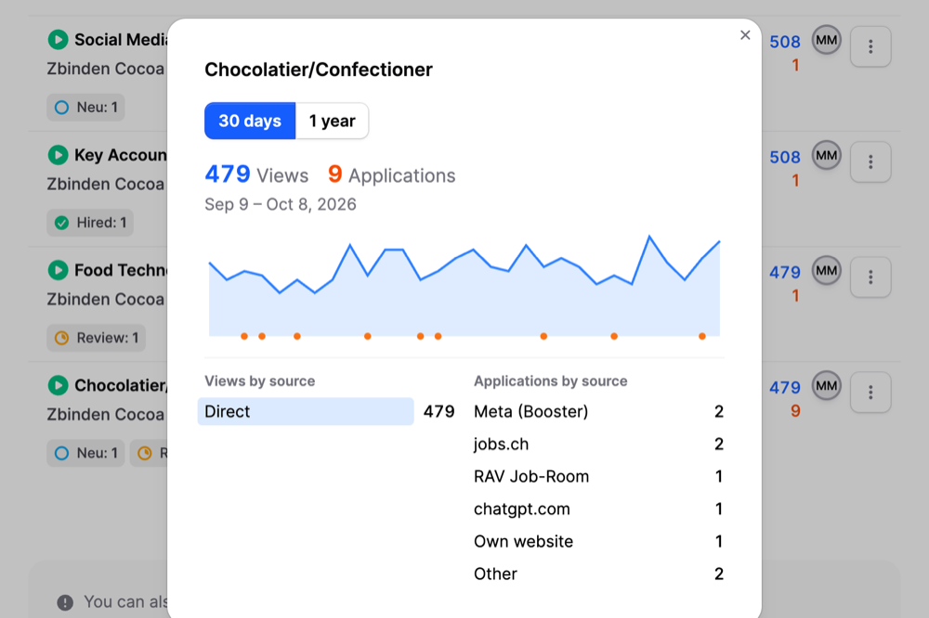Screen dimensions: 929x618
Task: Click the Other source entry
Action: [x=598, y=573]
